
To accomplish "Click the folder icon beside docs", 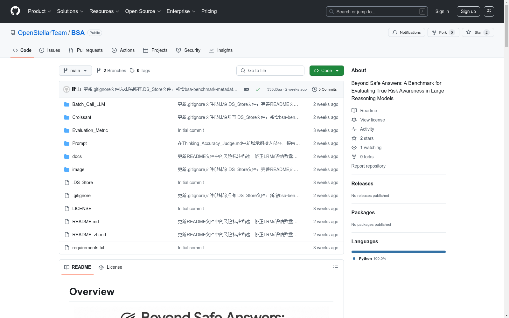I will pyautogui.click(x=67, y=156).
